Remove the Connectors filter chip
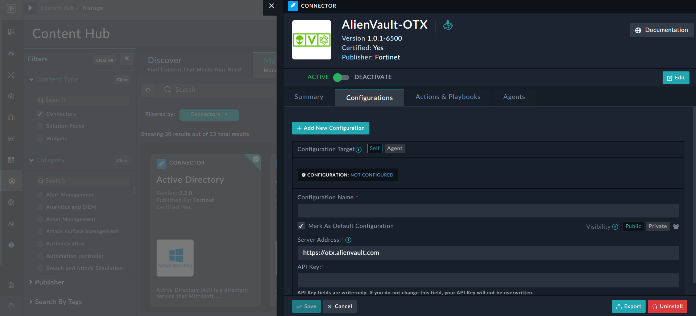The width and height of the screenshot is (696, 316). click(x=226, y=114)
